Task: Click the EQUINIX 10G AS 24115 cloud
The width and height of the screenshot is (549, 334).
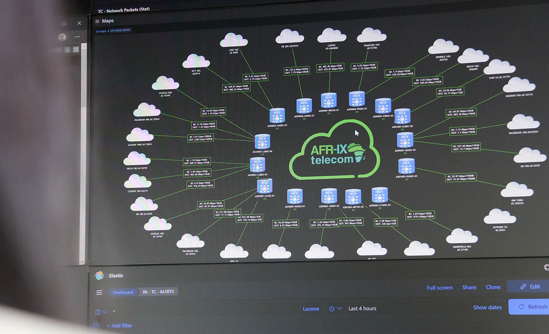Action: (519, 85)
